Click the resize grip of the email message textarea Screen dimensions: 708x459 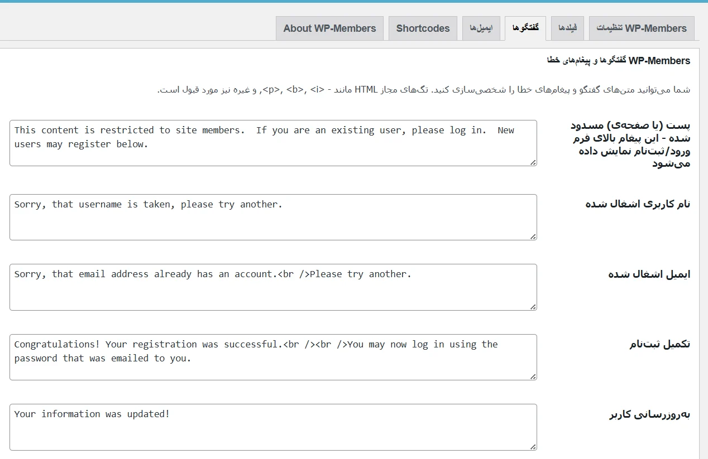(533, 307)
